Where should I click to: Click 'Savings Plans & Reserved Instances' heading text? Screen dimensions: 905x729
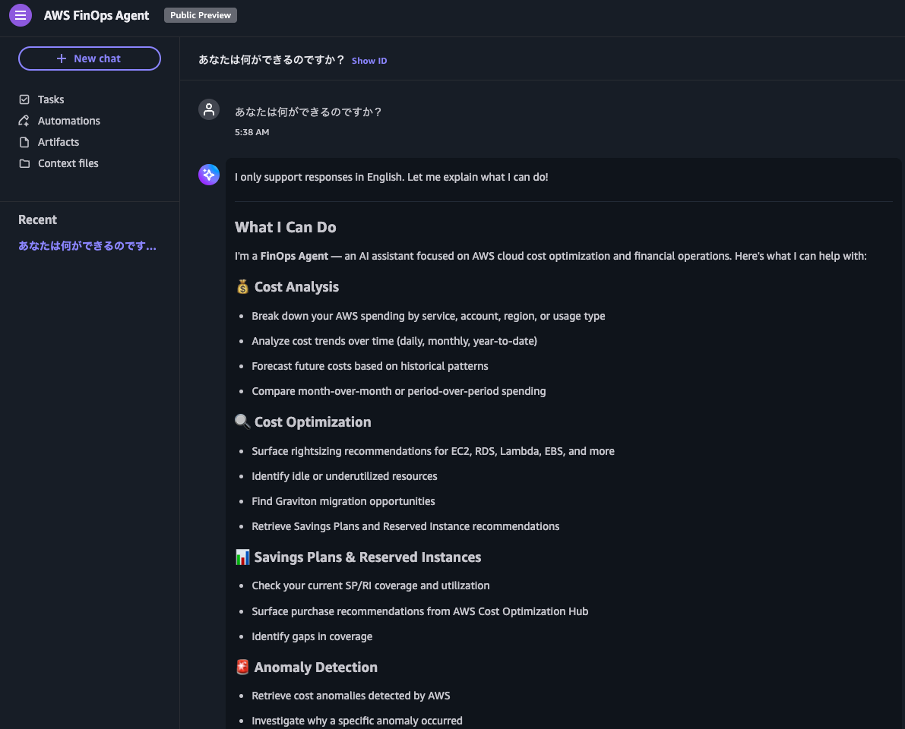[x=368, y=557]
